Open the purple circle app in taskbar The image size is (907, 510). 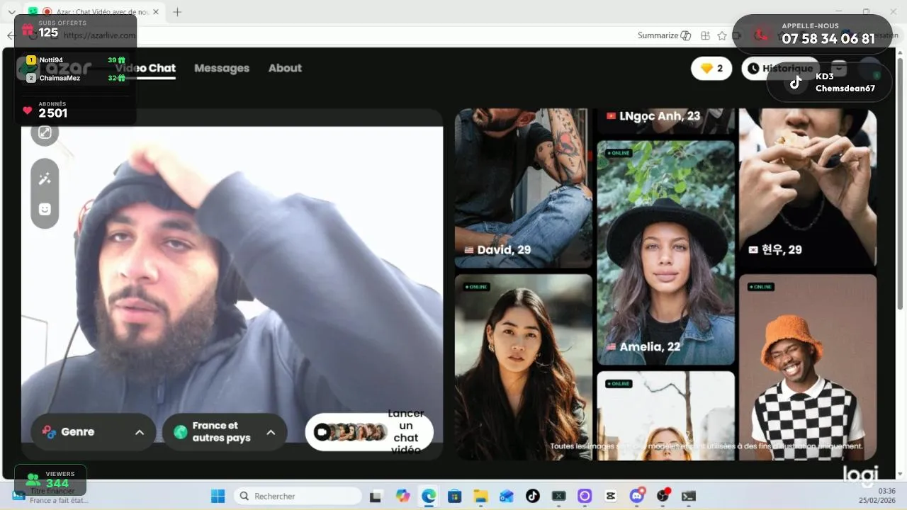click(585, 496)
